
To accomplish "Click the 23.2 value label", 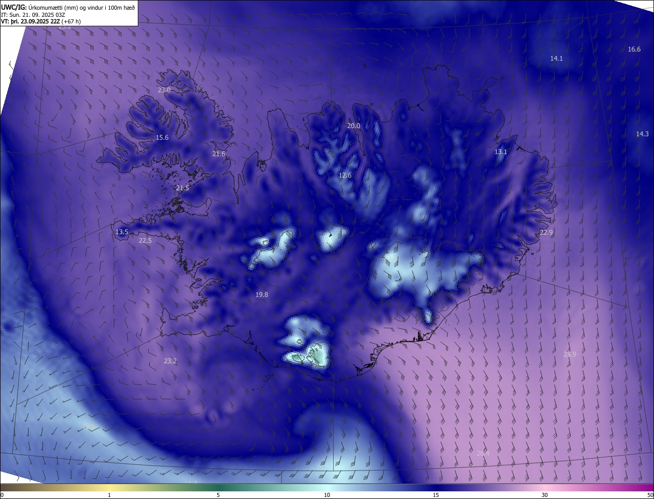I will (170, 361).
